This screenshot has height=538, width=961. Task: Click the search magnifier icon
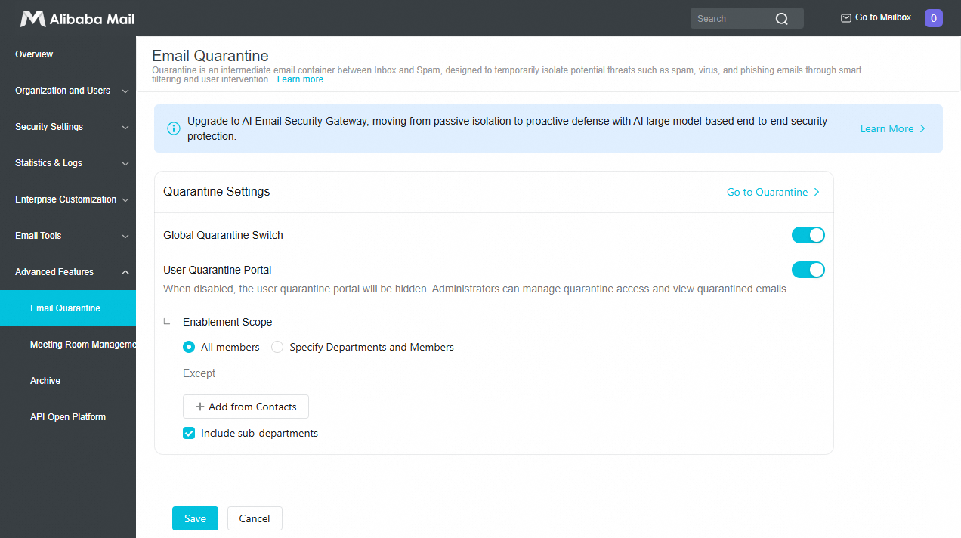tap(782, 19)
